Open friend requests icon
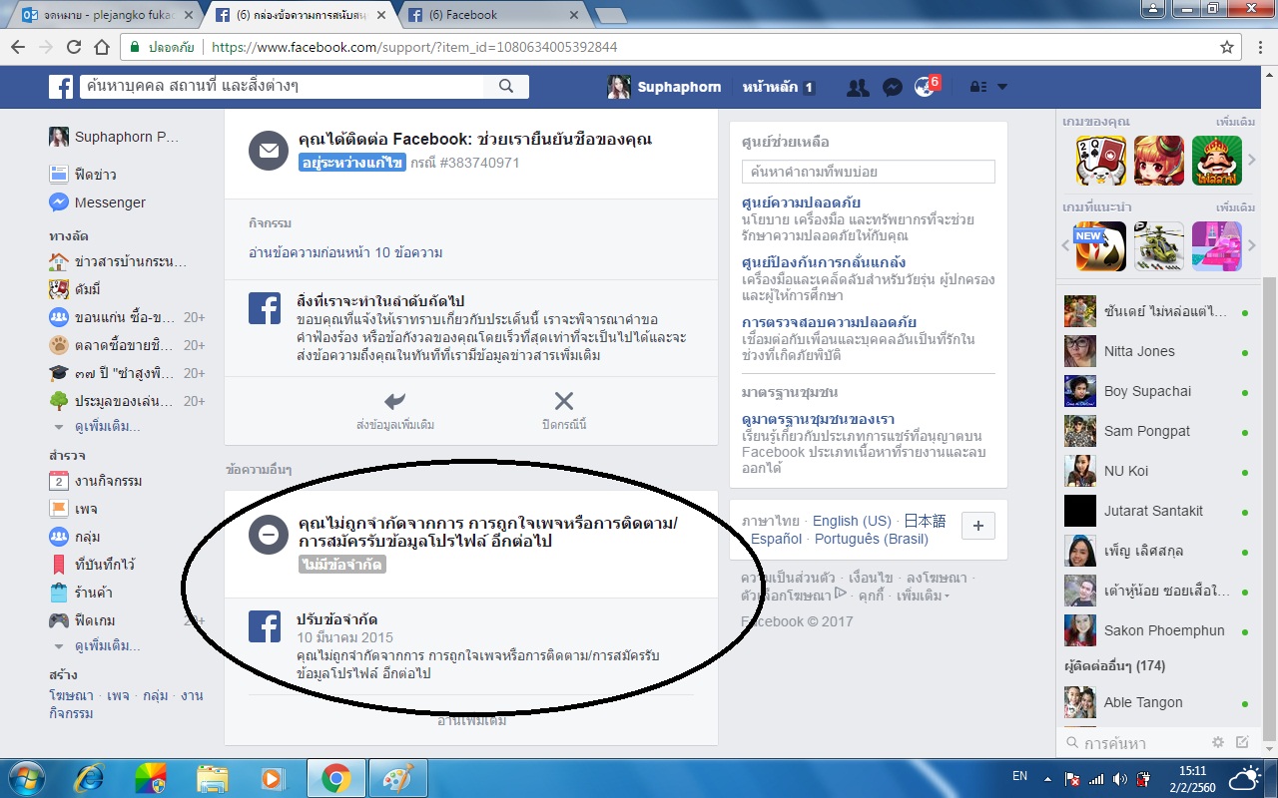Screen dimensions: 1278x798 click(x=858, y=87)
